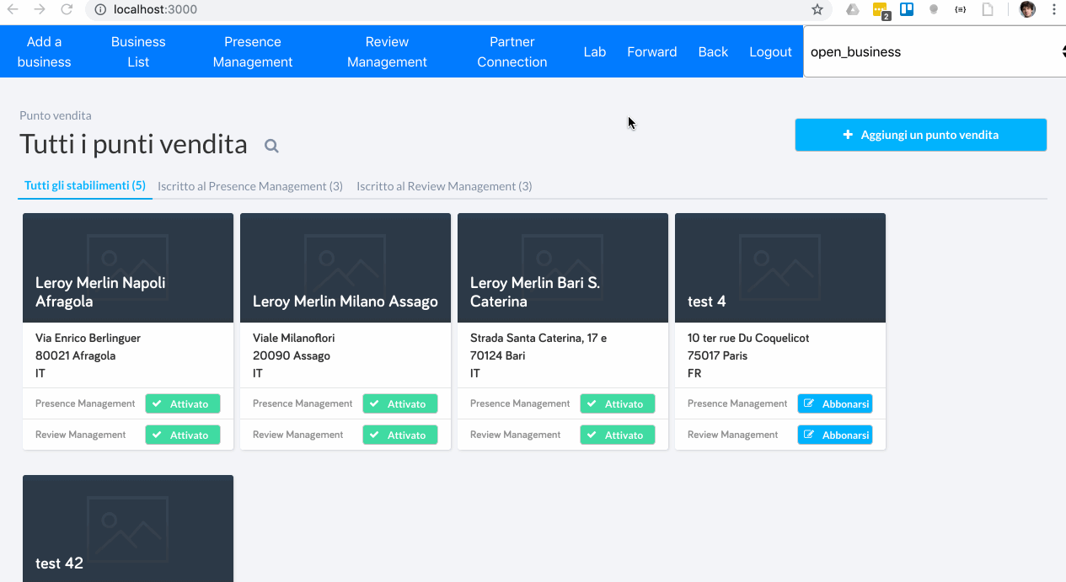Open the Chrome profile avatar
This screenshot has height=582, width=1066.
click(x=1027, y=10)
